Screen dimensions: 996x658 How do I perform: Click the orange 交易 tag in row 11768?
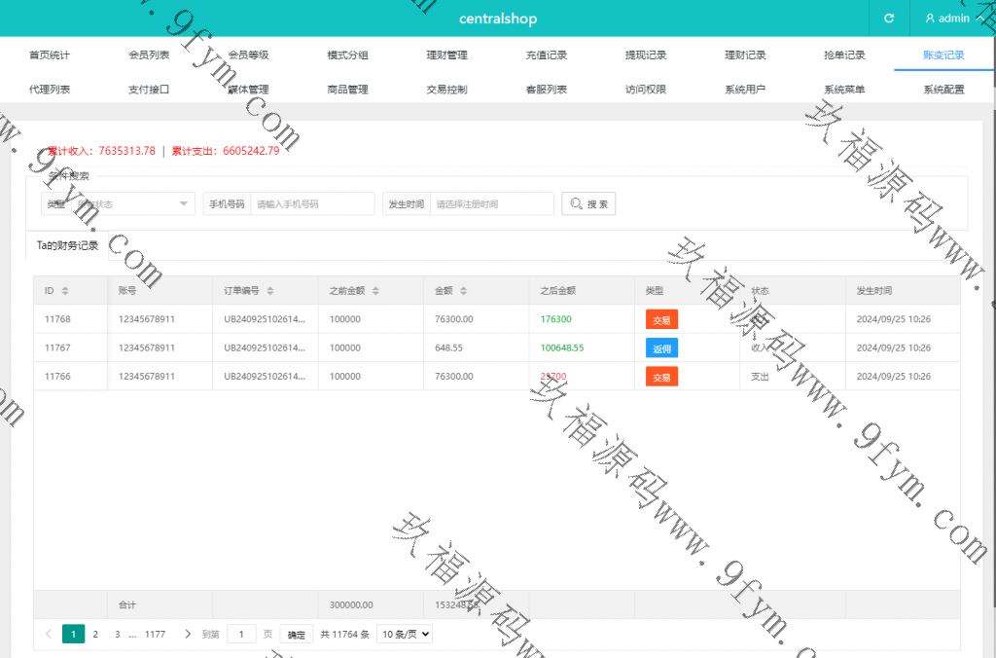pyautogui.click(x=661, y=319)
